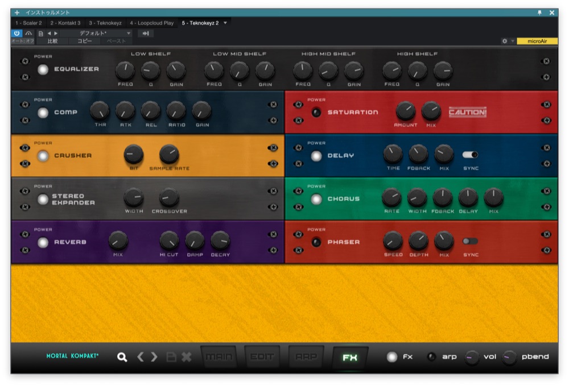Click the add instrument plus icon
Image resolution: width=569 pixels, height=386 pixels.
17,13
